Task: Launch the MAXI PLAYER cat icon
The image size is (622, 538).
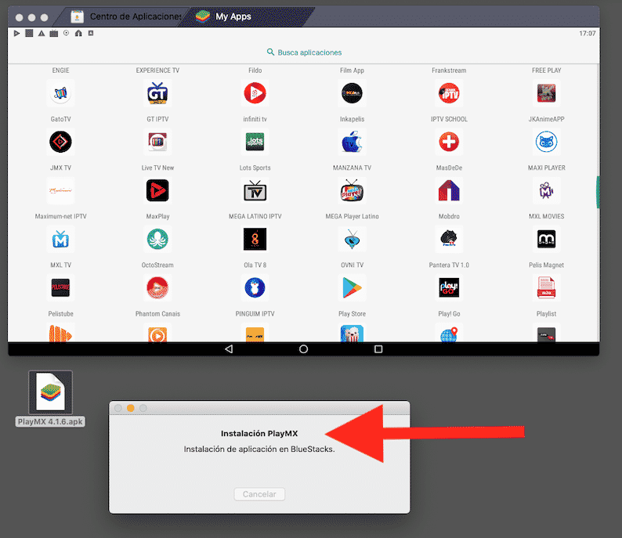Action: click(x=546, y=142)
